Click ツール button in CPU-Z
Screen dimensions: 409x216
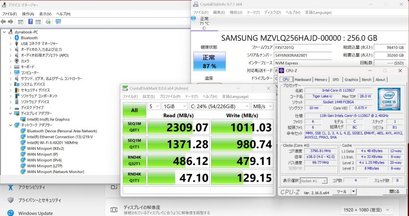[x=342, y=192]
